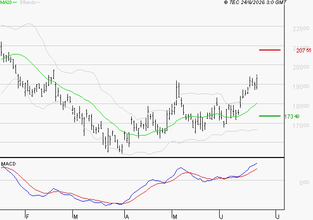This screenshot has height=220, width=313.
Task: Click the 180.00 price axis label
Action: [x=301, y=106]
